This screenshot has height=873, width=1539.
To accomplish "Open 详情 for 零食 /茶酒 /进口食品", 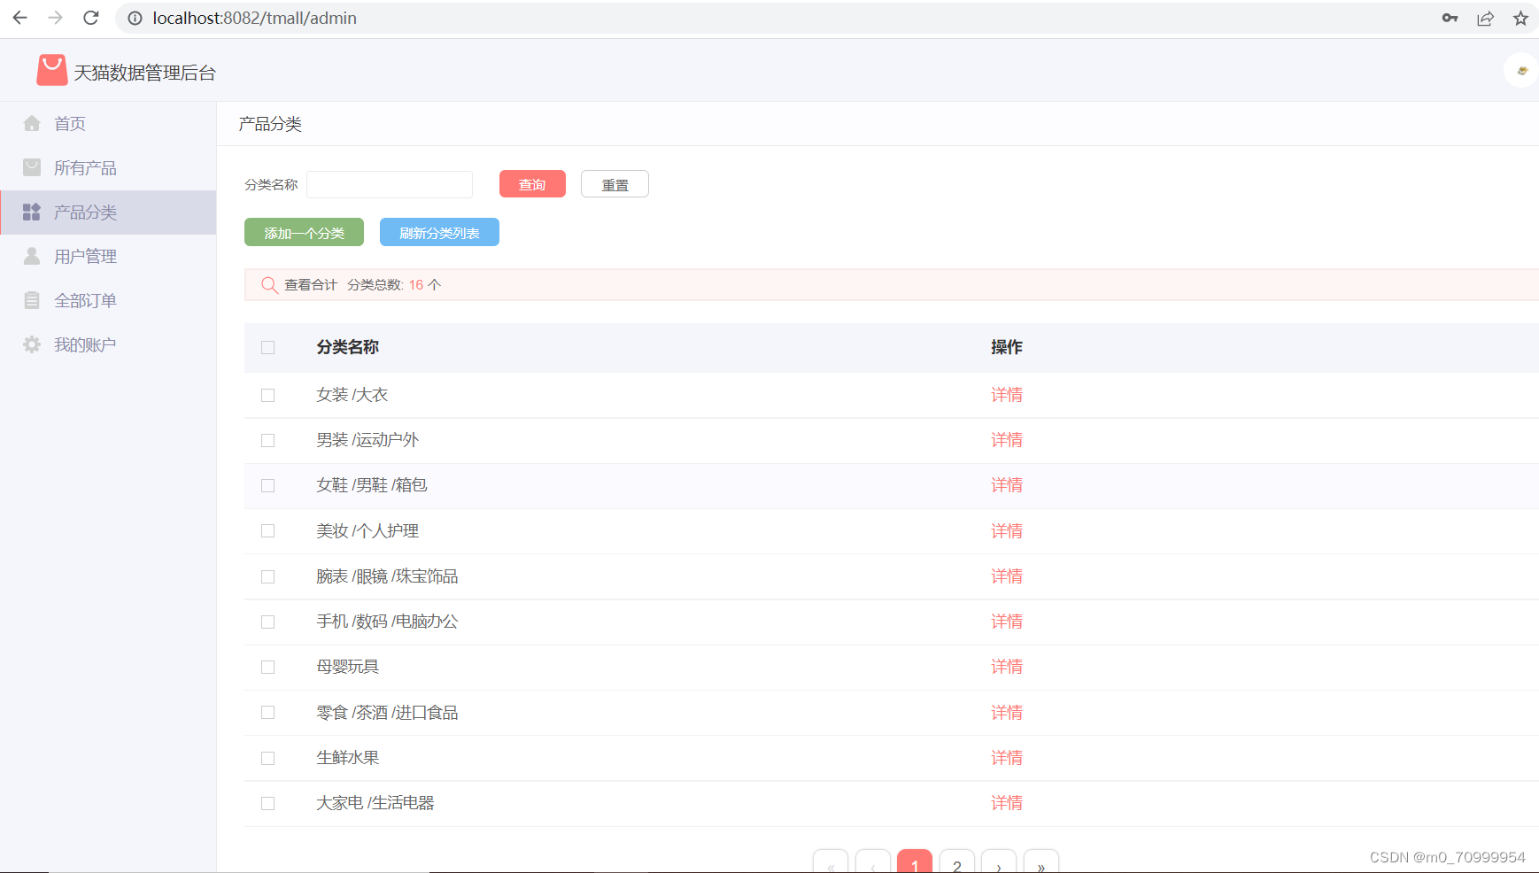I will click(x=1007, y=713).
